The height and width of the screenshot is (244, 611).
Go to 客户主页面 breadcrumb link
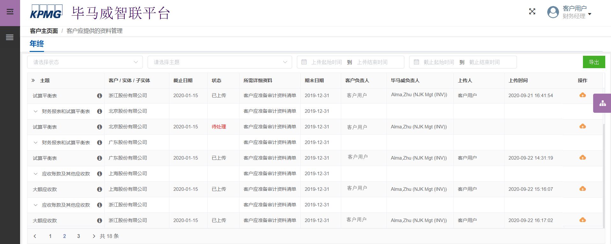point(44,31)
